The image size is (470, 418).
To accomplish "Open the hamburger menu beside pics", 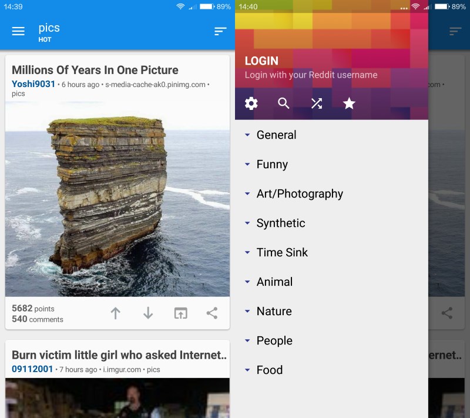I will 18,31.
